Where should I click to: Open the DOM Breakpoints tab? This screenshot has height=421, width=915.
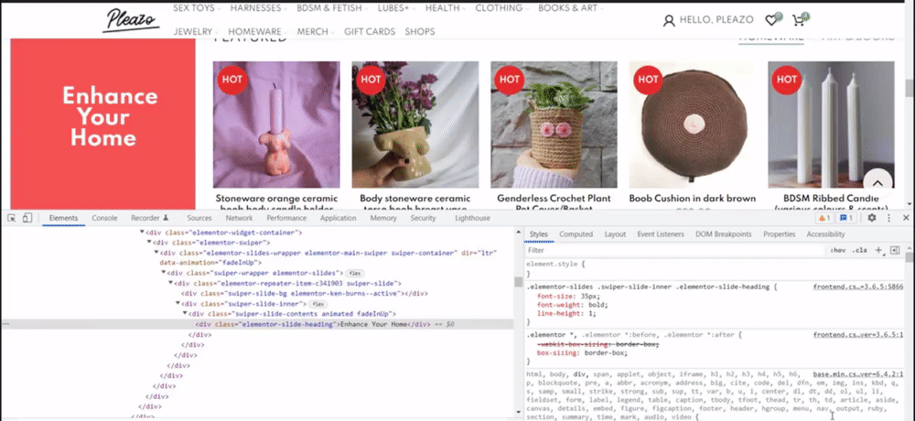pyautogui.click(x=724, y=234)
